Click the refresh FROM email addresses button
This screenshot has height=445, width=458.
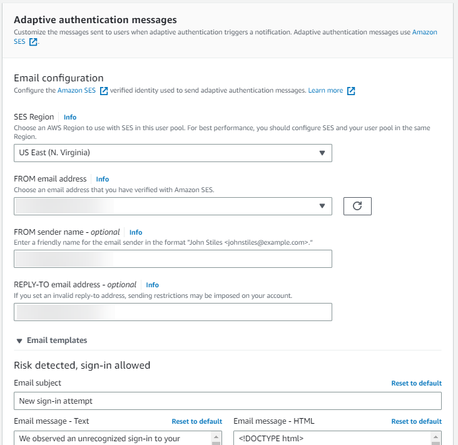pyautogui.click(x=357, y=206)
